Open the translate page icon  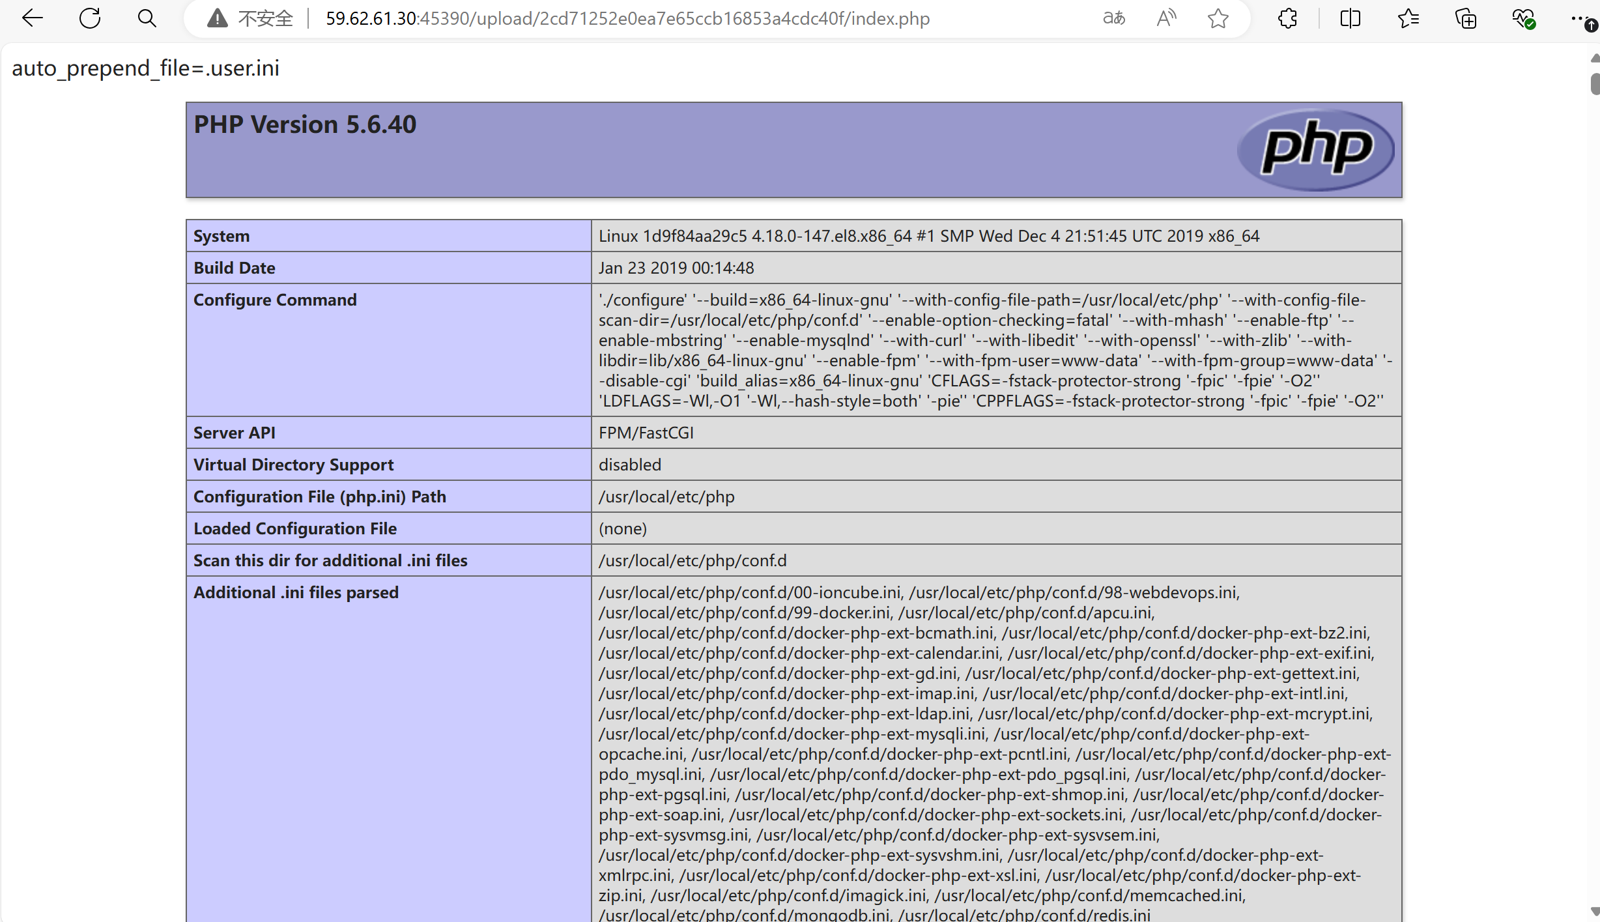1114,18
